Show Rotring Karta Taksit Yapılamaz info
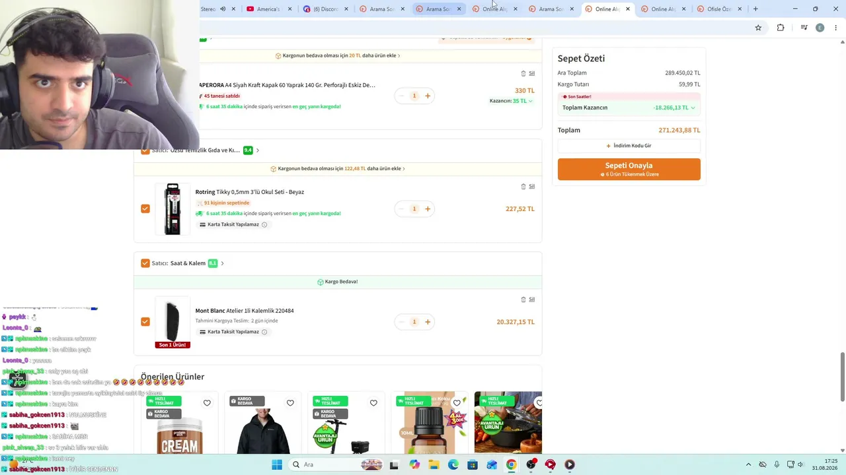The width and height of the screenshot is (846, 475). coord(264,224)
